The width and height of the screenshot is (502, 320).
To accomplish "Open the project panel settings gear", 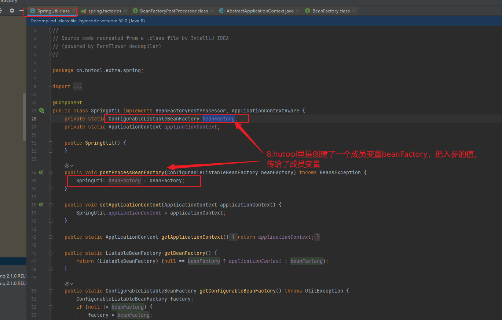I will 12,11.
